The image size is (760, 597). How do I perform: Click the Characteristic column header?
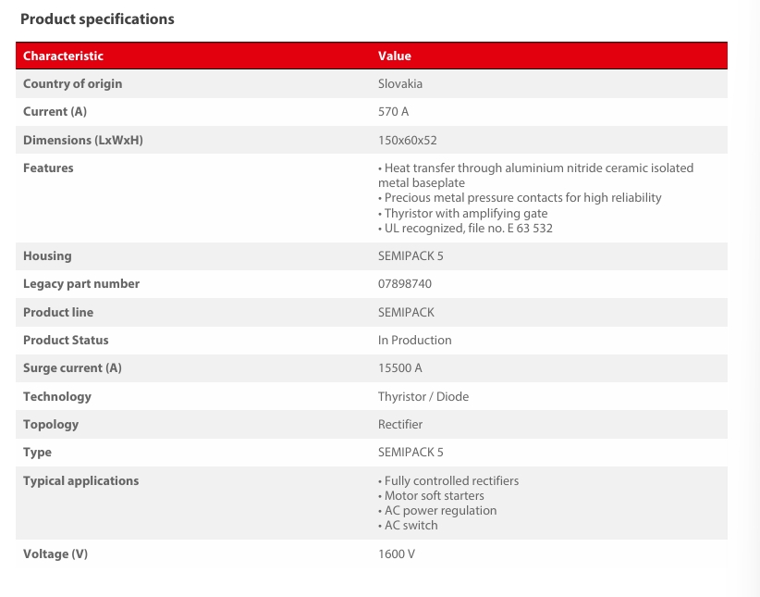[63, 56]
